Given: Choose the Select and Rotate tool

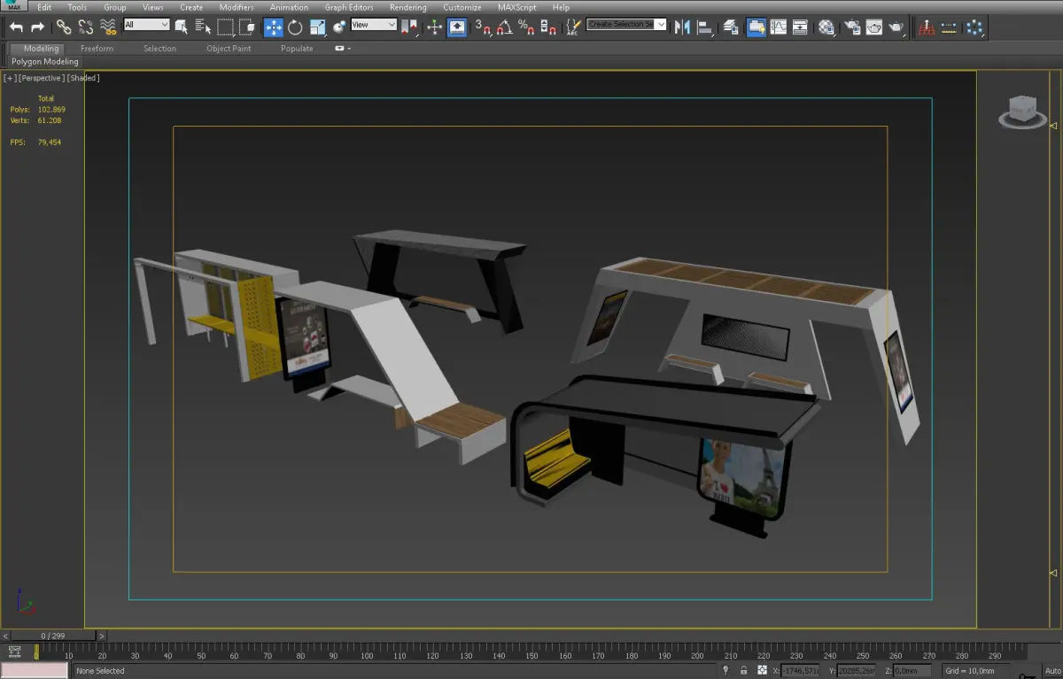Looking at the screenshot, I should pos(295,27).
